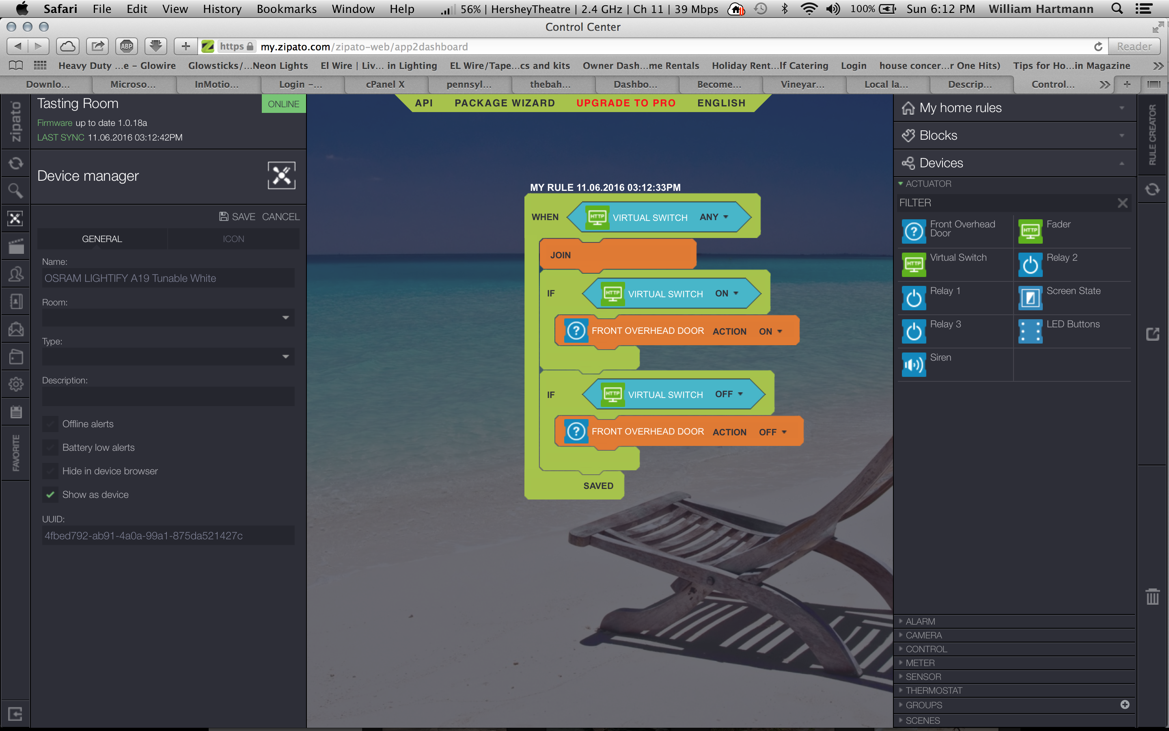Open the Type dropdown

coord(168,357)
